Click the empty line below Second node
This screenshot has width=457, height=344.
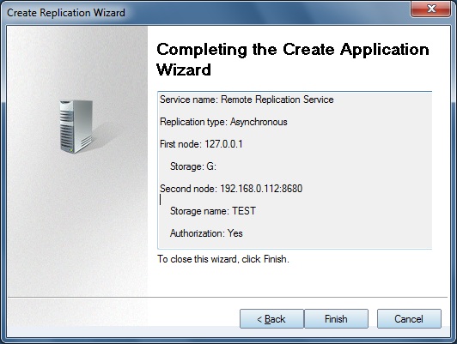(295, 200)
